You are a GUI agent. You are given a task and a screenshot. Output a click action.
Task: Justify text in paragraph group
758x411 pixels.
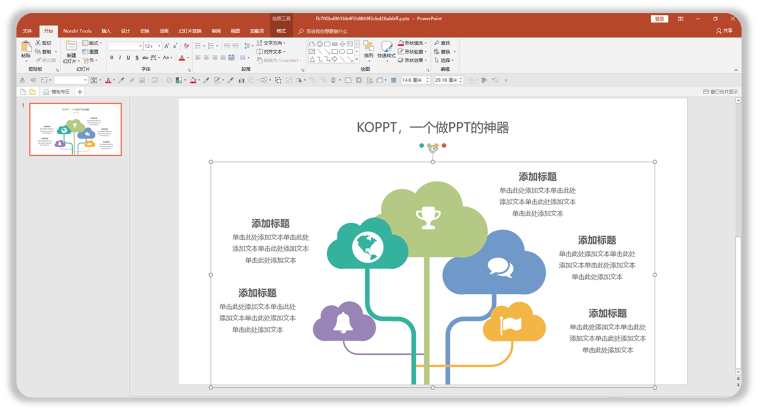click(x=223, y=57)
